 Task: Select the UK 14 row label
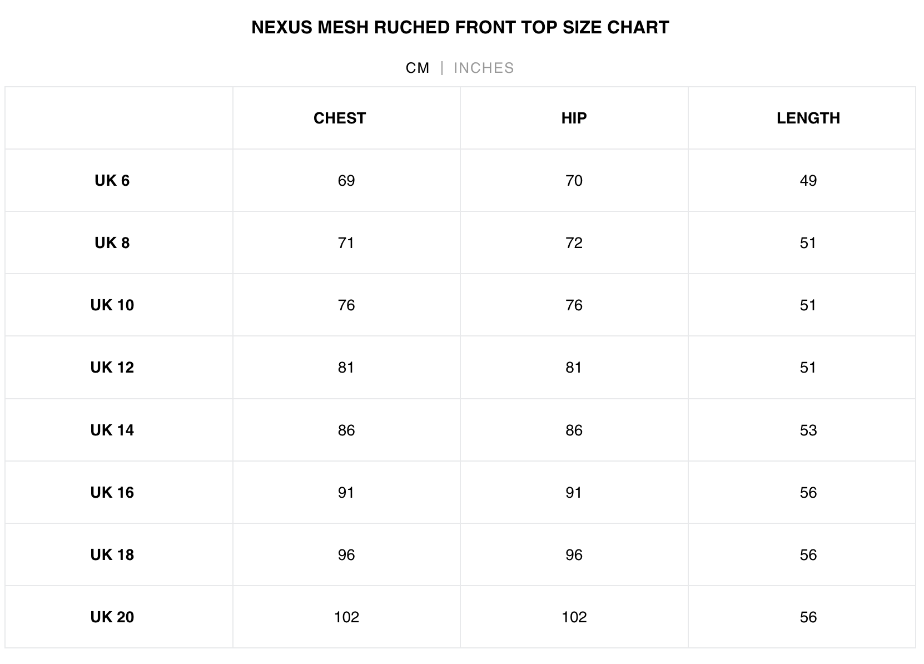[x=112, y=430]
